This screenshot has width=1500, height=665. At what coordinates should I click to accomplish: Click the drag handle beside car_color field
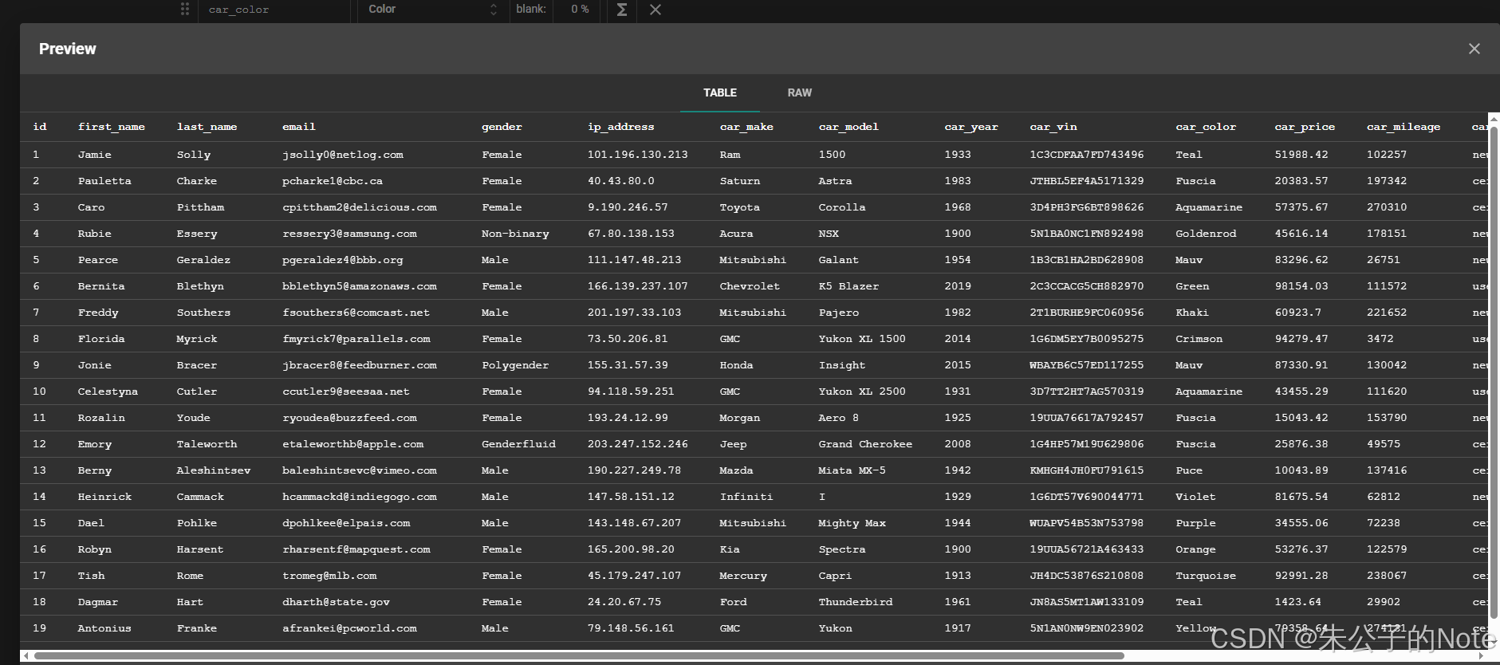pos(185,9)
